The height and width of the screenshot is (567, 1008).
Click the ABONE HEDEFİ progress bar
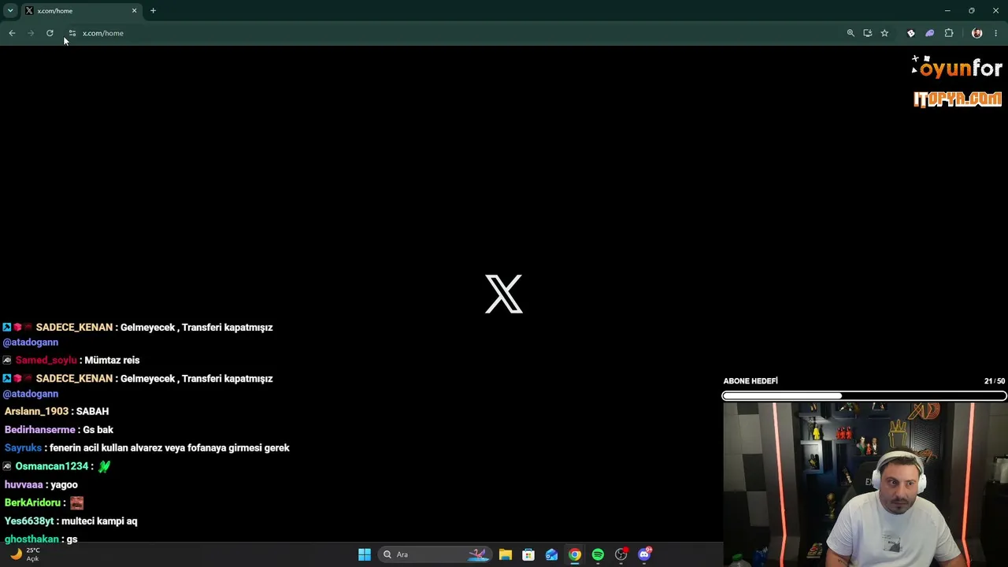coord(865,395)
